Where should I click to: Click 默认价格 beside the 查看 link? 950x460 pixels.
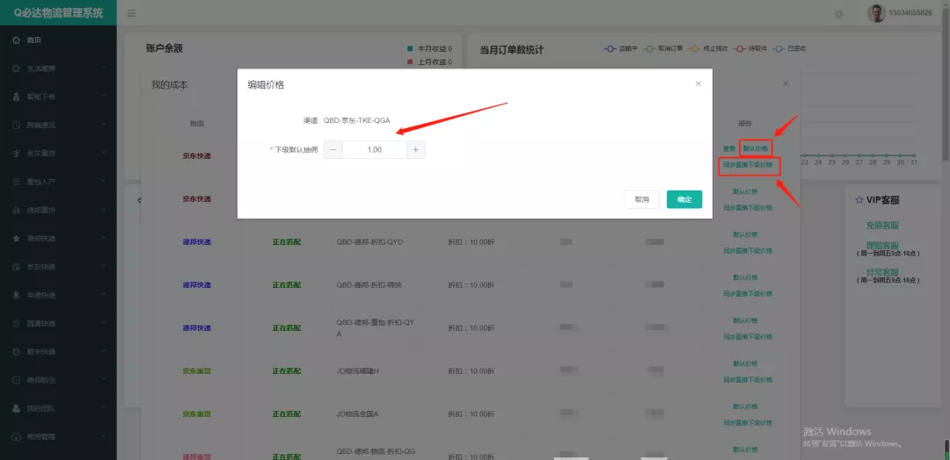755,148
